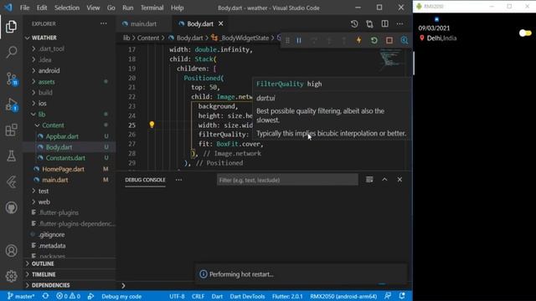This screenshot has width=536, height=301.
Task: Click the sync changes icon in status bar
Action: [45, 296]
